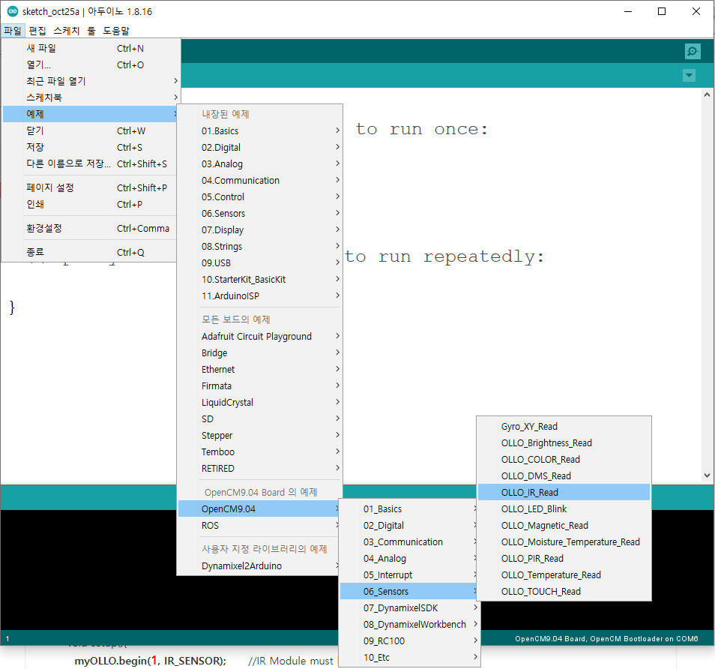
Task: Open 10_Etc submenu
Action: 409,658
